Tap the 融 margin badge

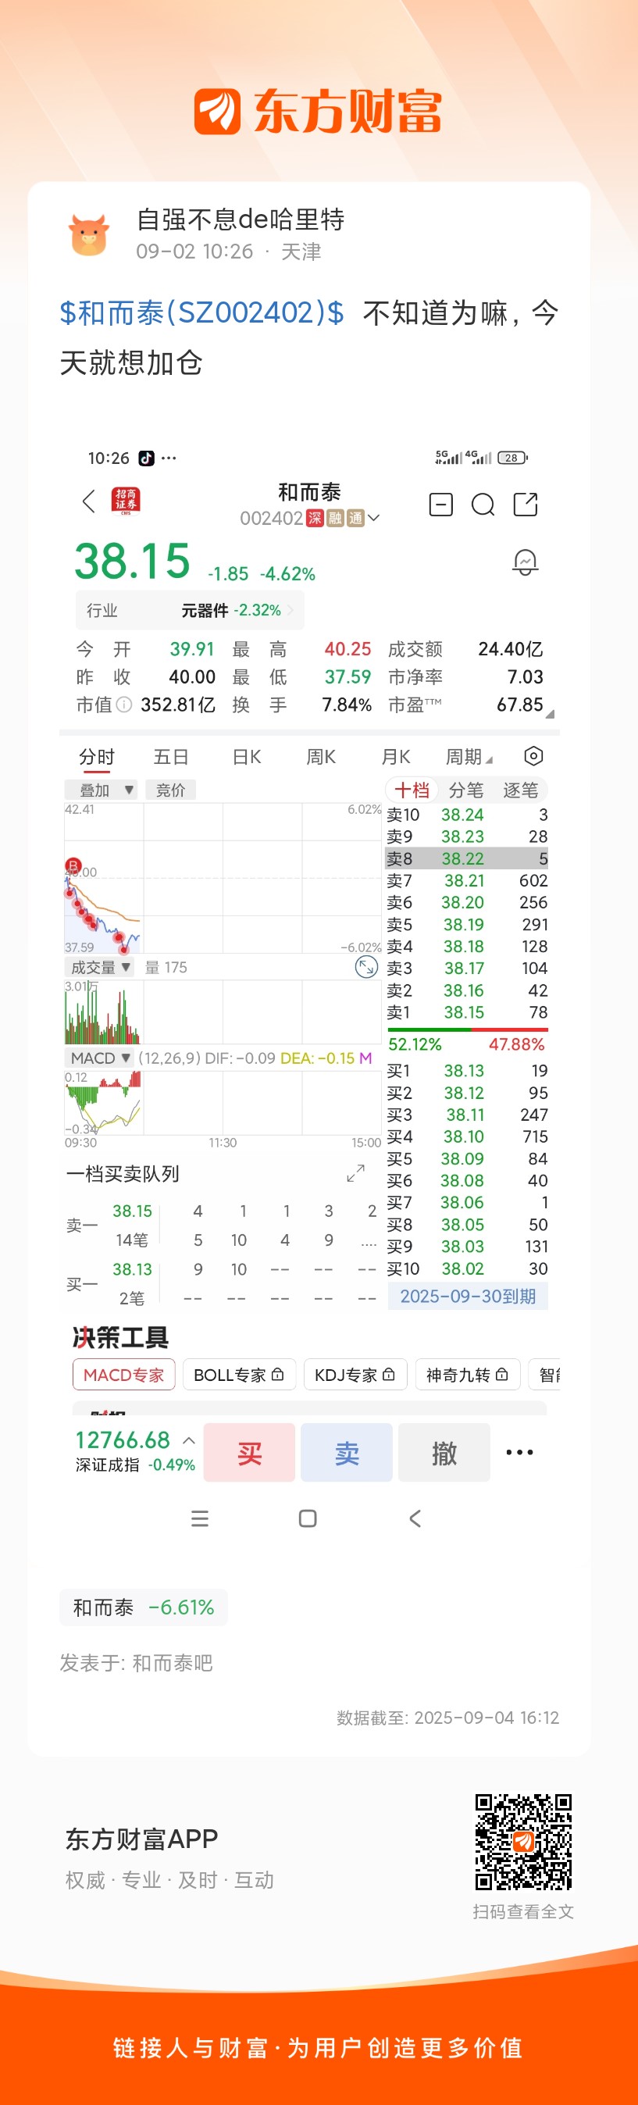335,518
